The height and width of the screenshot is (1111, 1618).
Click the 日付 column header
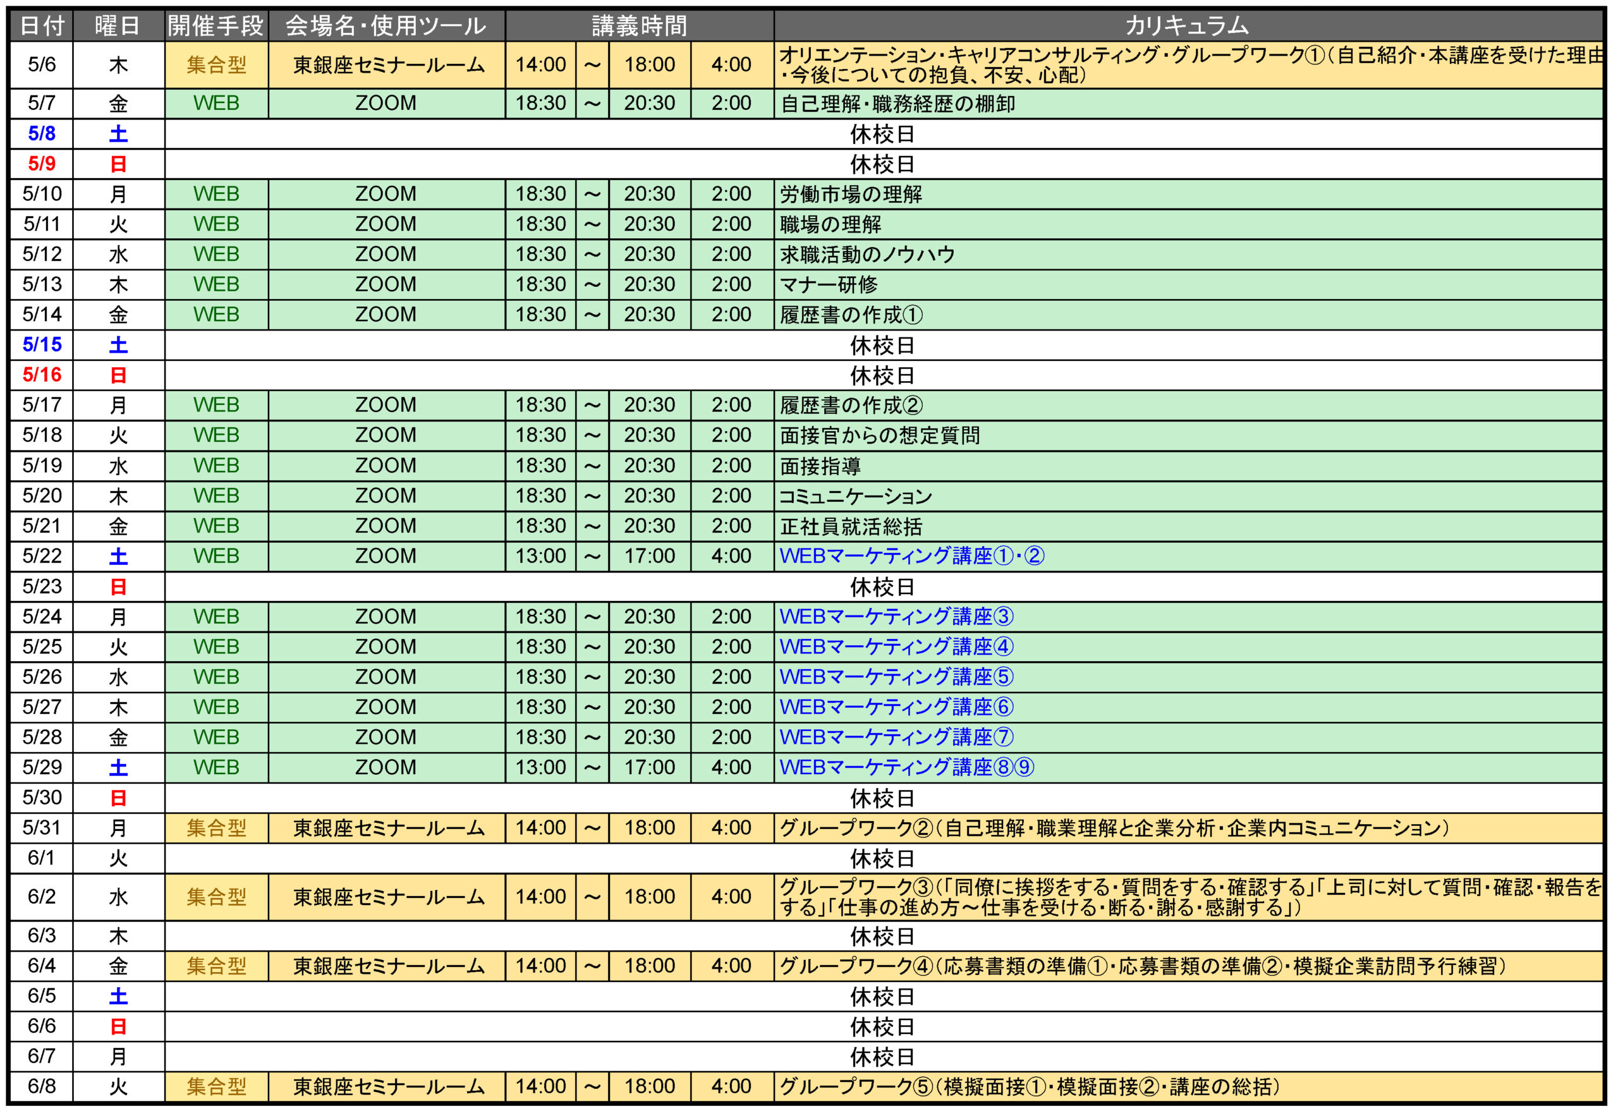42,26
